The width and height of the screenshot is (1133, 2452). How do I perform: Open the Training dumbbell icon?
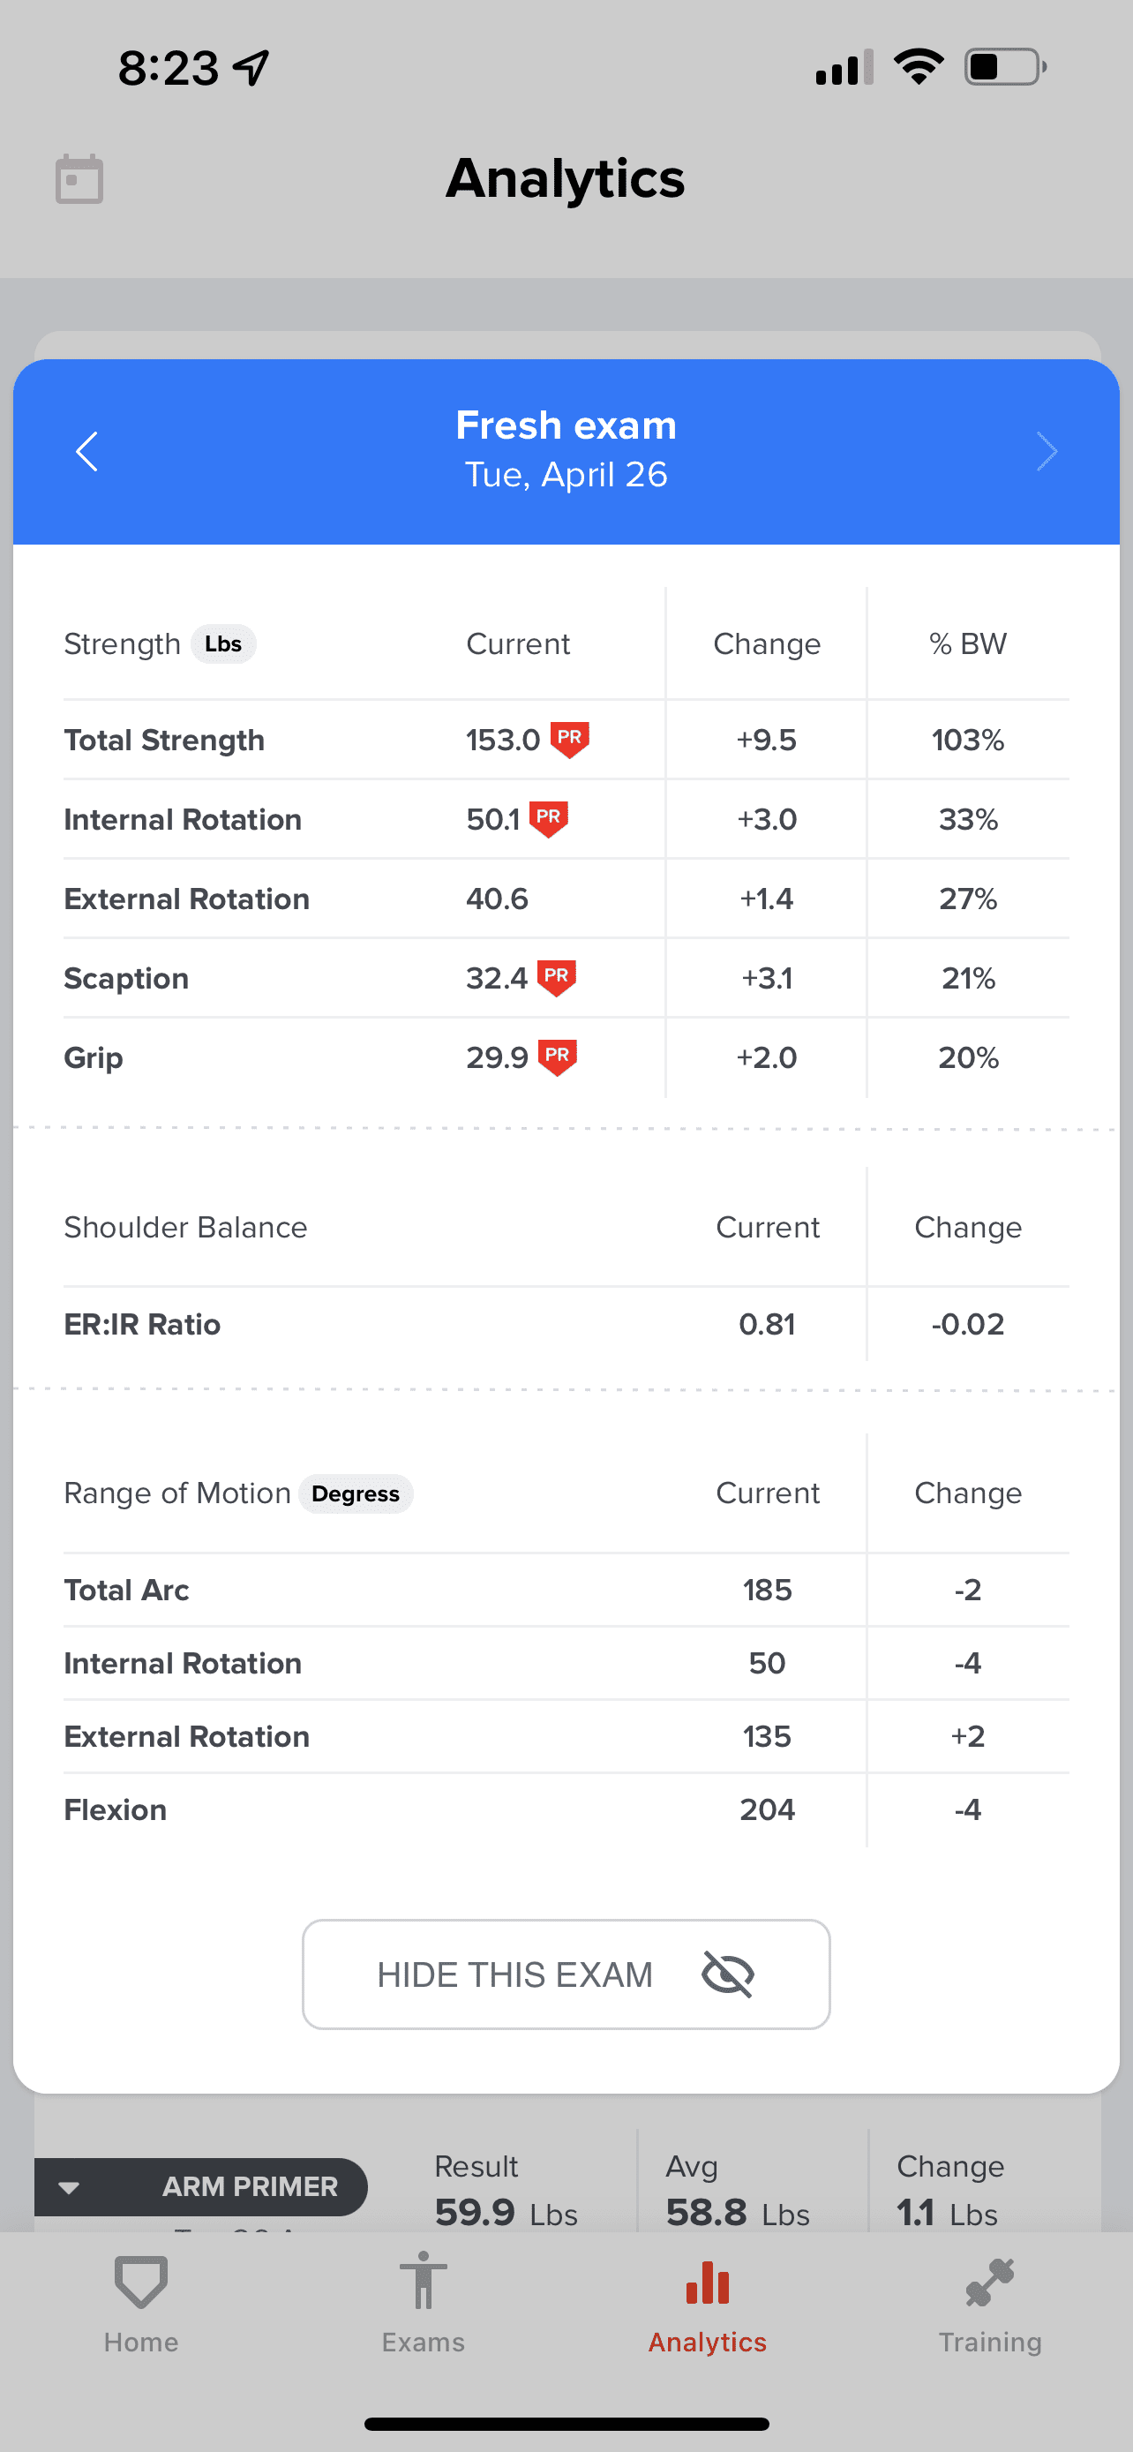(x=989, y=2284)
